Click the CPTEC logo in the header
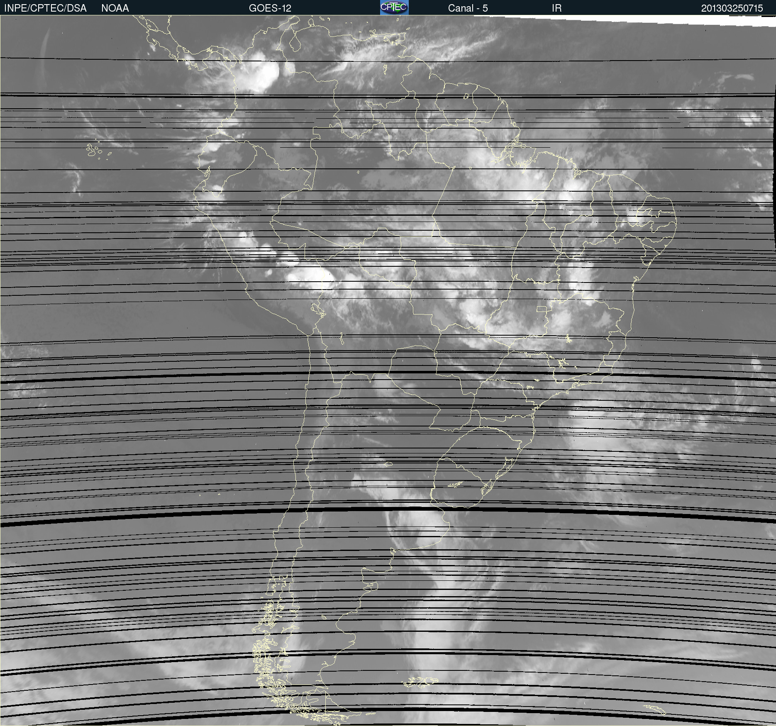 tap(394, 7)
